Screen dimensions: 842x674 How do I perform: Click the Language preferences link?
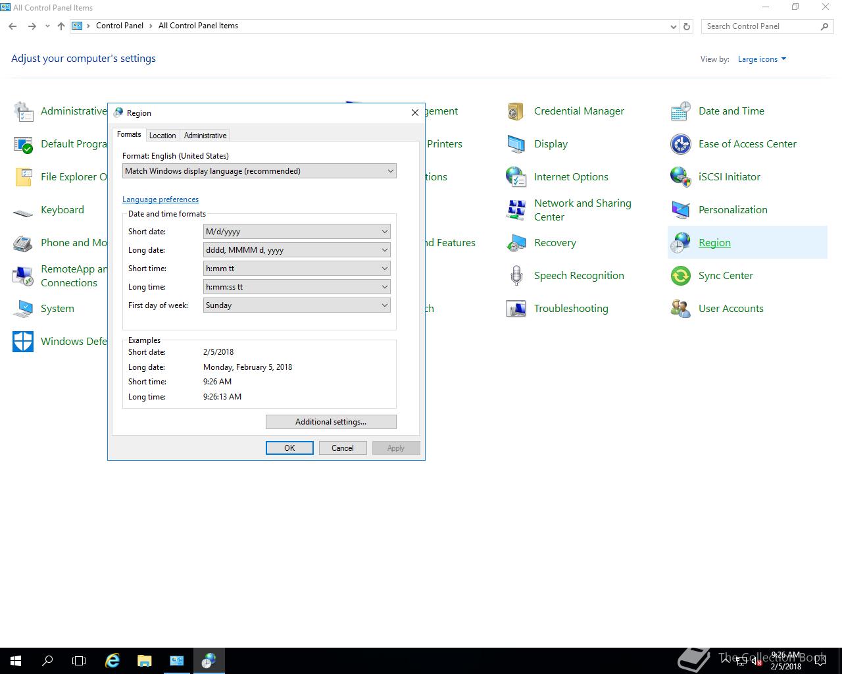click(x=161, y=199)
